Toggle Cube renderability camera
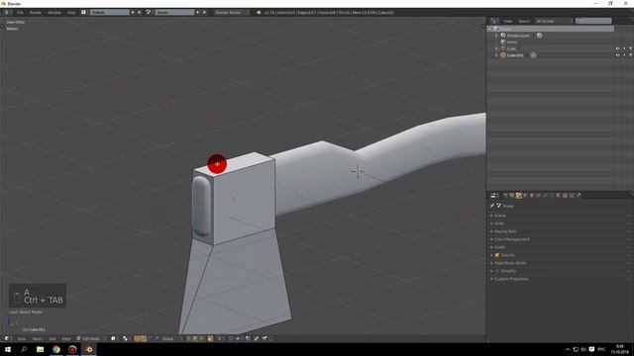The image size is (634, 356). click(x=630, y=48)
